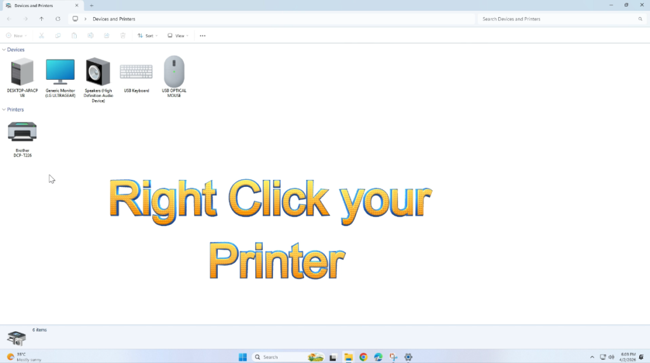Screen dimensions: 650x363
Task: Open the Windows Start menu
Action: pyautogui.click(x=243, y=357)
